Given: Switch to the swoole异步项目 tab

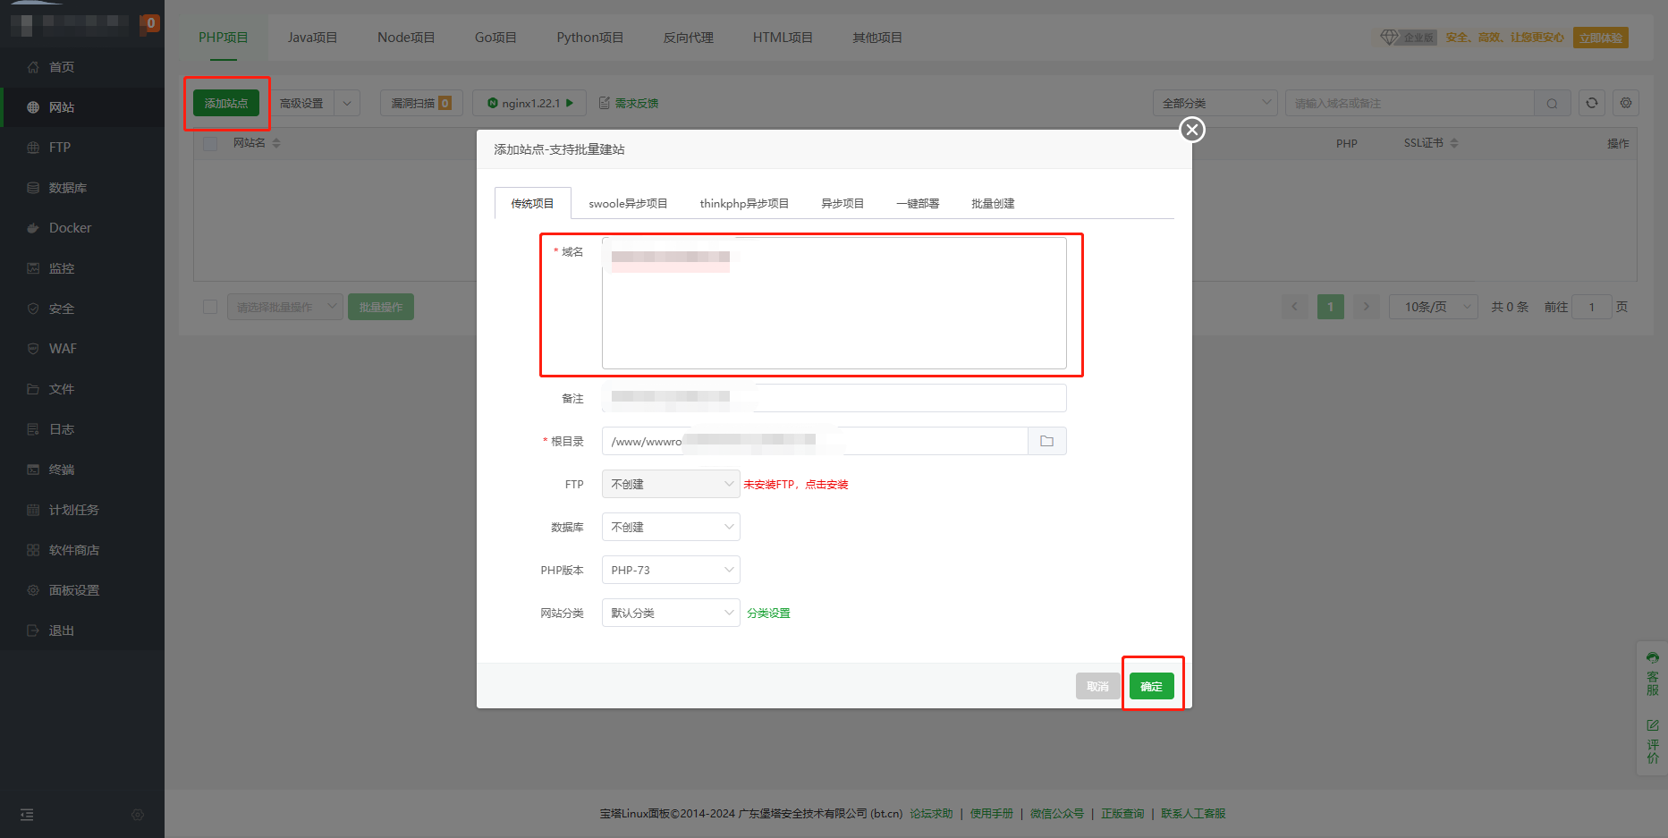Looking at the screenshot, I should (x=628, y=204).
